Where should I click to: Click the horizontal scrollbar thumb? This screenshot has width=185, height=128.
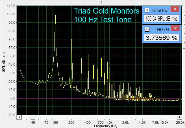[x=33, y=117]
